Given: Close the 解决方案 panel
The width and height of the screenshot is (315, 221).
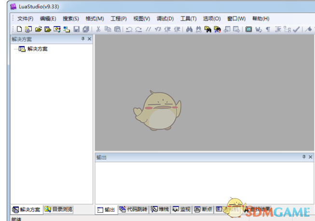Looking at the screenshot, I should 89,39.
